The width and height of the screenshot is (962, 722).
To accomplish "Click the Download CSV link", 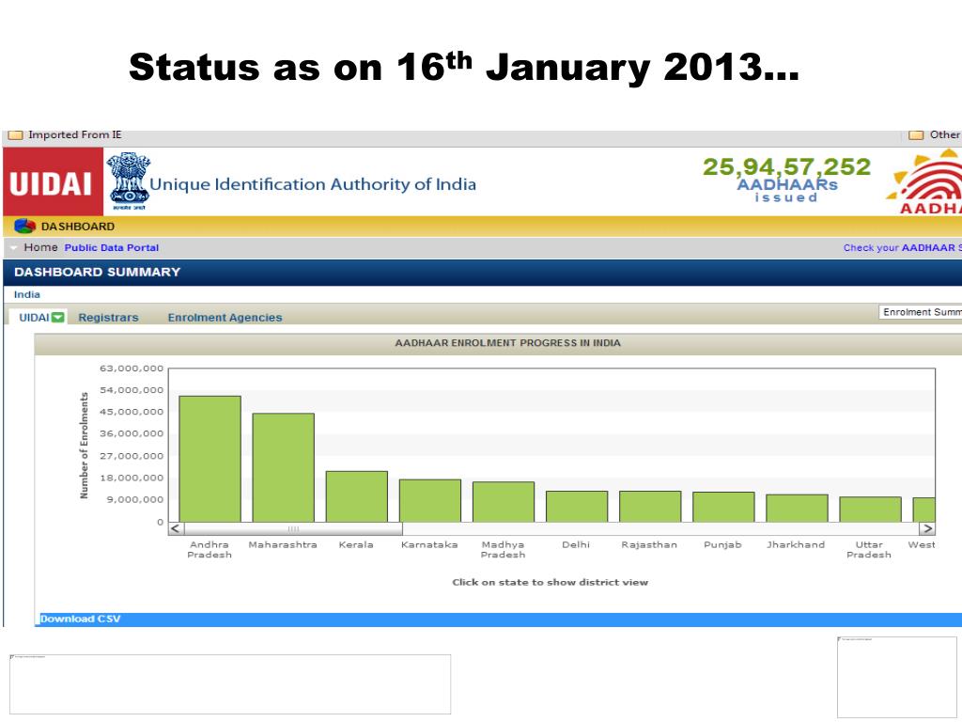I will coord(81,619).
